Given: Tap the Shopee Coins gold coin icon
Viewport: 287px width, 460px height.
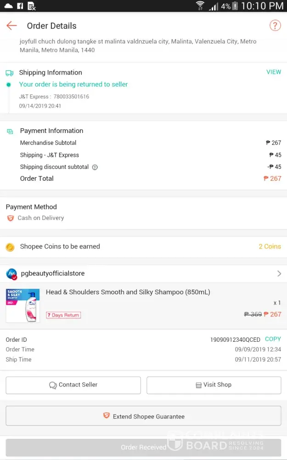Looking at the screenshot, I should (x=10, y=247).
